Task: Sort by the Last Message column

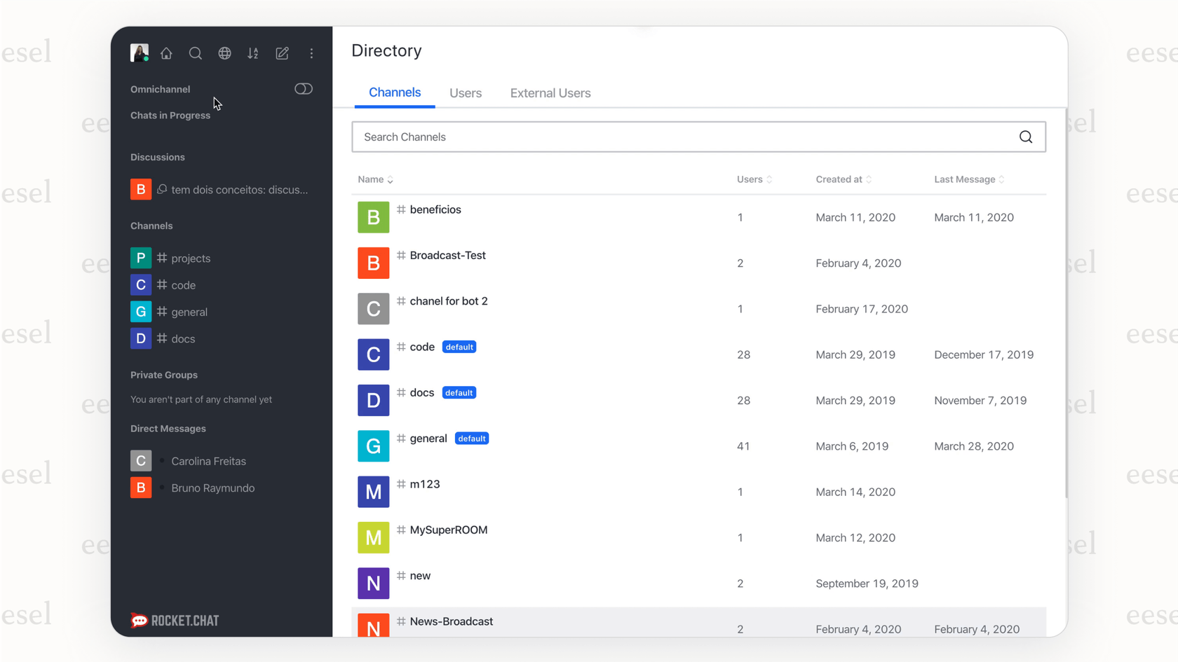Action: (x=968, y=179)
